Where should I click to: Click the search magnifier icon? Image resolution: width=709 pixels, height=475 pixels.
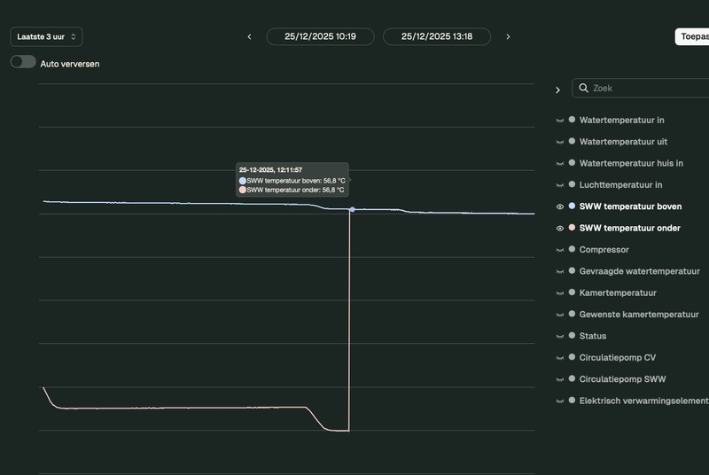point(584,89)
